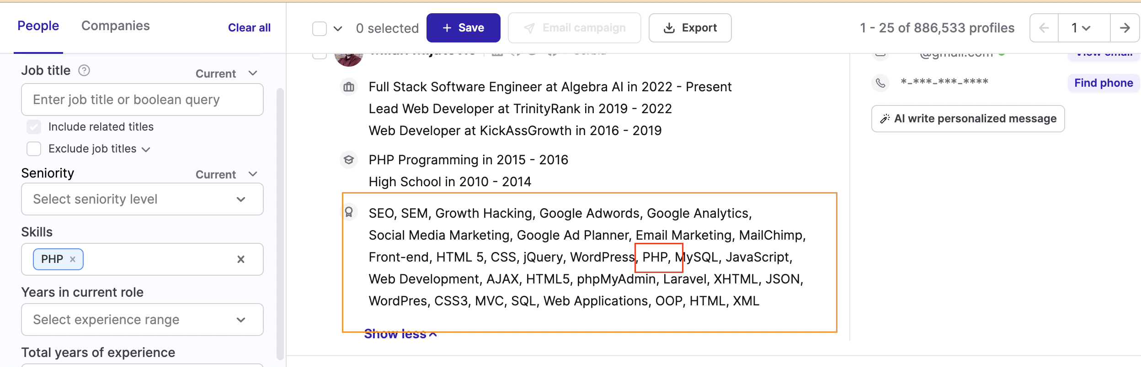
Task: Go to the next results page
Action: pyautogui.click(x=1125, y=28)
